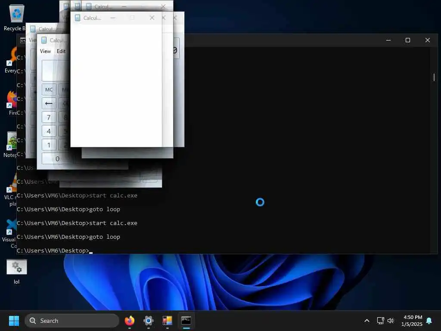Click the calculator display field
This screenshot has width=441, height=331.
click(56, 70)
